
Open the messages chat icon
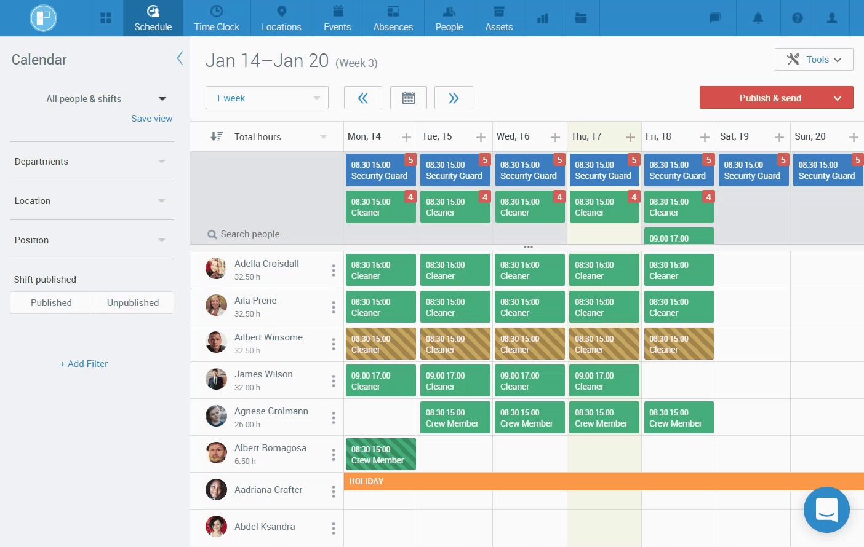714,18
